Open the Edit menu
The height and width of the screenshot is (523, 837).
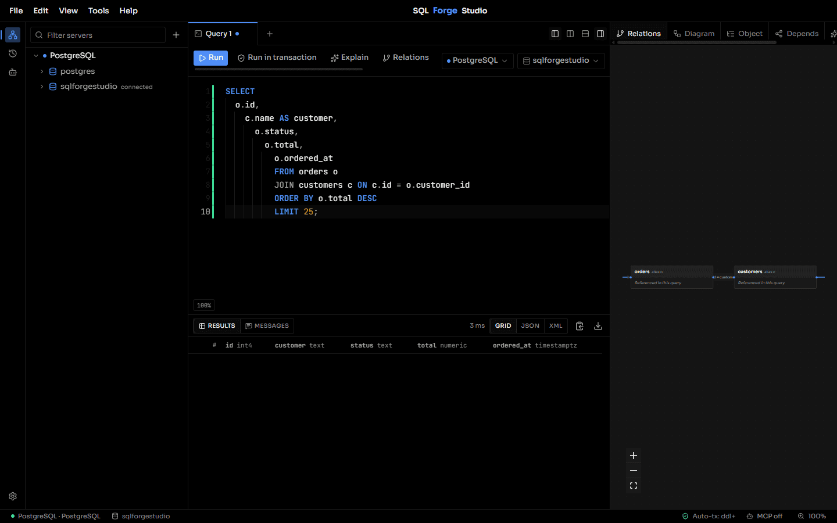(x=41, y=10)
